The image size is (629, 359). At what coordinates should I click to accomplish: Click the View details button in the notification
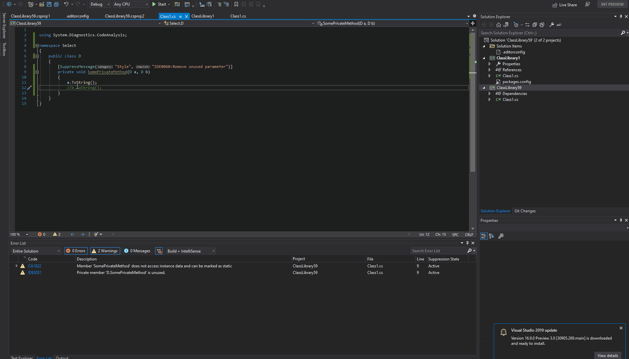click(x=608, y=355)
